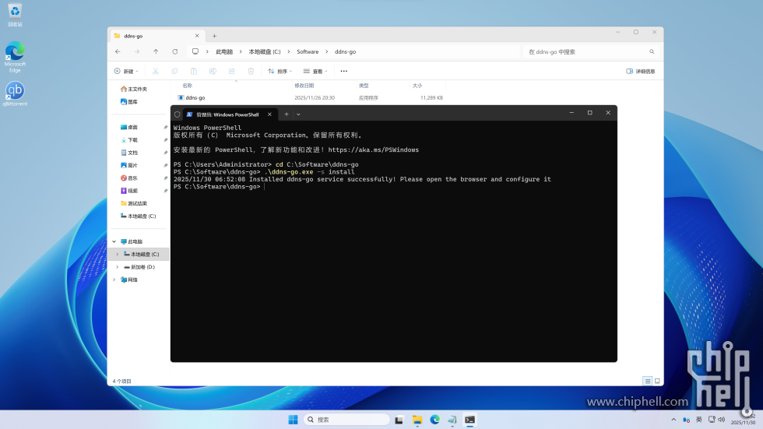
Task: Go up one folder level
Action: 156,51
